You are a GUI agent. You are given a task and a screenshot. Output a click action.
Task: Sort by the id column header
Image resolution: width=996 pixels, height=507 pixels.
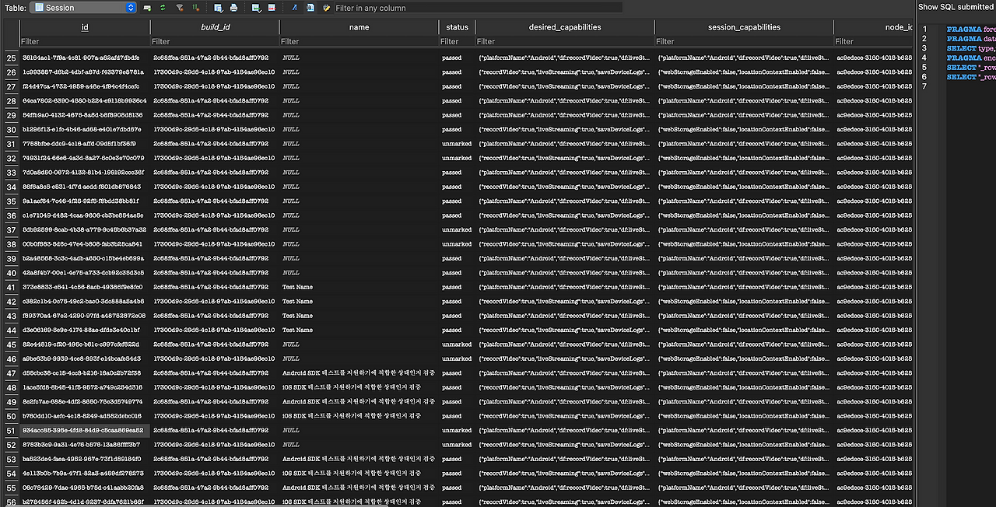[x=85, y=27]
